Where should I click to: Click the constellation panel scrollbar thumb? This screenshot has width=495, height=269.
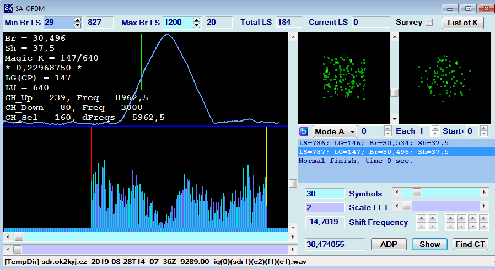pos(394,92)
